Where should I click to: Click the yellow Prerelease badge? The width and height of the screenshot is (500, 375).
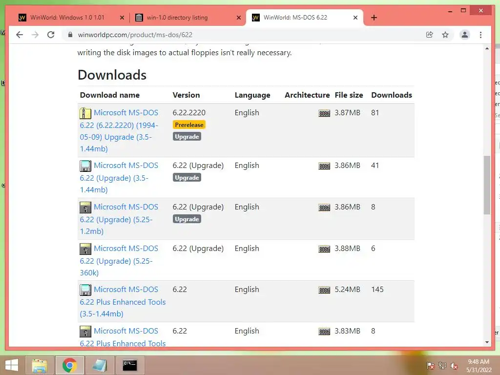(x=189, y=125)
